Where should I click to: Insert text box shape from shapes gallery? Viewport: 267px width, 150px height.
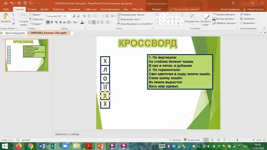158,15
